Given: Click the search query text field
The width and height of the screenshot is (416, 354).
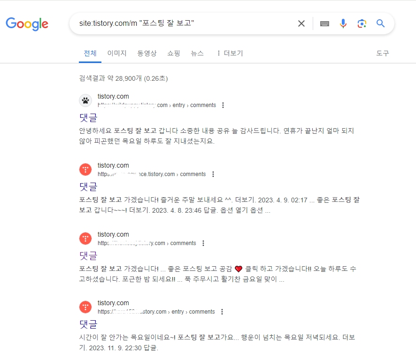Looking at the screenshot, I should pyautogui.click(x=183, y=23).
